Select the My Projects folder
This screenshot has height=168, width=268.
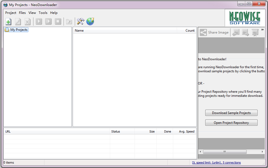pos(16,30)
